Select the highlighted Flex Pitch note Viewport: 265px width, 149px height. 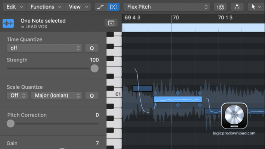(x=178, y=99)
